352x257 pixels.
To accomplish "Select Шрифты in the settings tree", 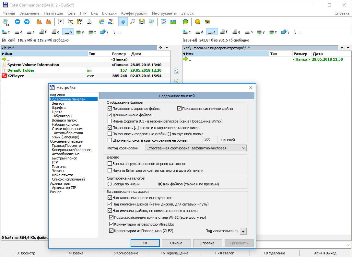I will [59, 108].
